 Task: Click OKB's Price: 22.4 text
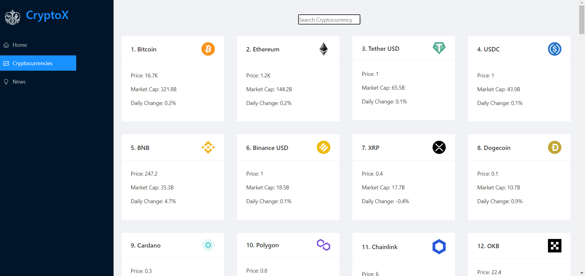click(489, 272)
